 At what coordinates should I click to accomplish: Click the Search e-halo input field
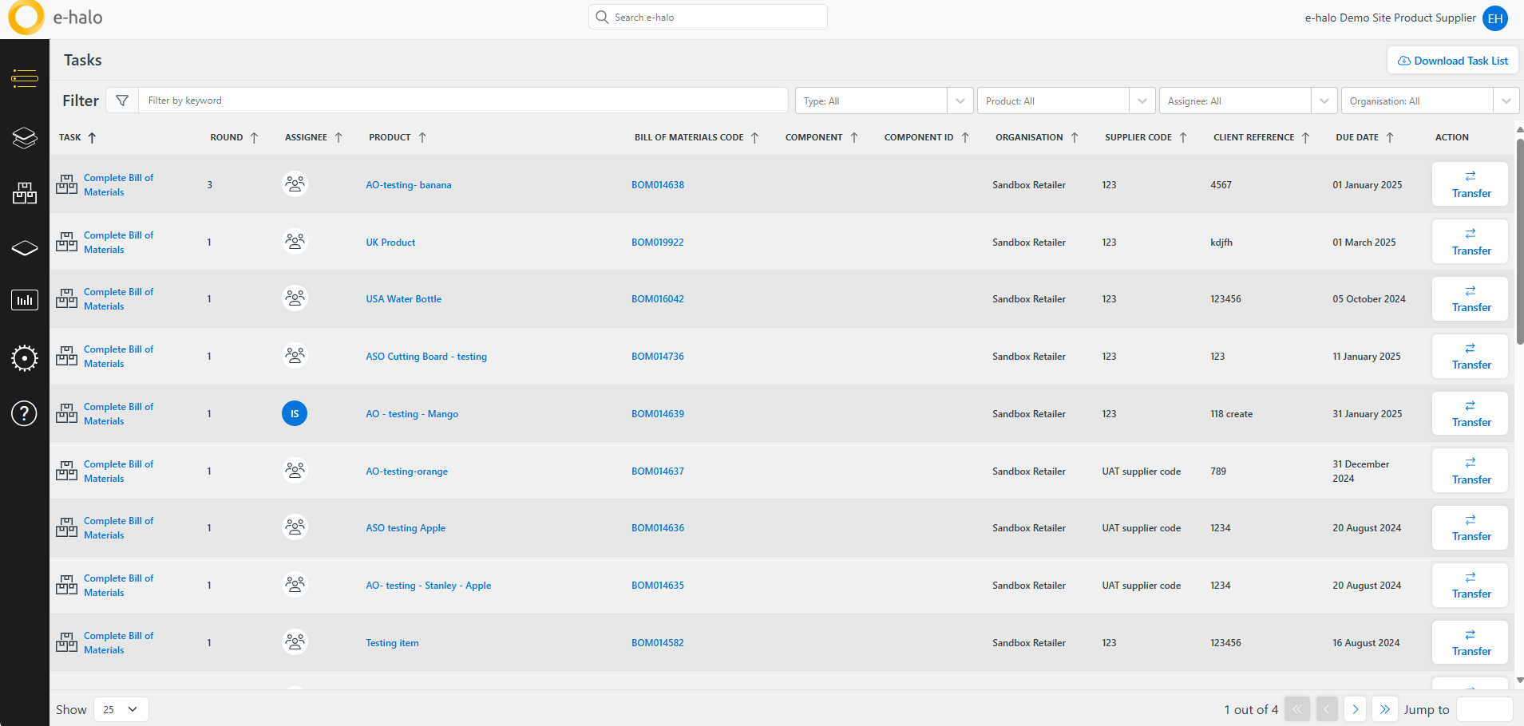click(707, 17)
